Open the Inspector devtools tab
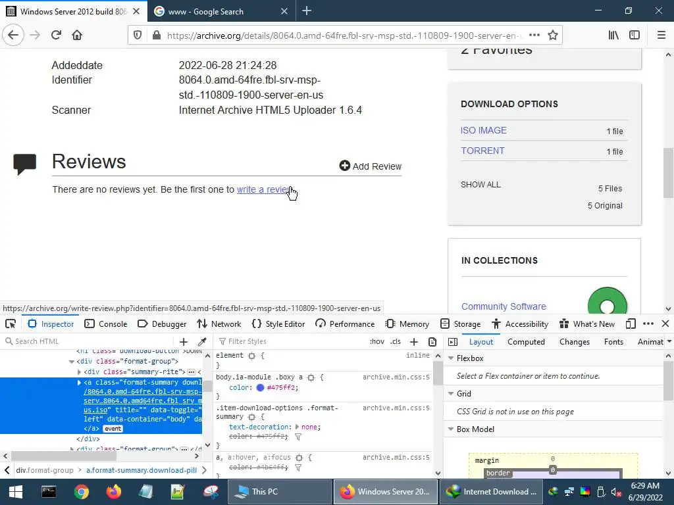This screenshot has width=674, height=505. [51, 324]
